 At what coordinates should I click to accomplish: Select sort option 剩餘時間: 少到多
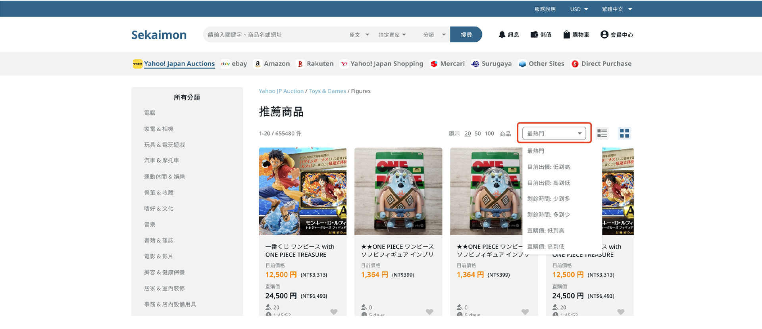click(x=548, y=199)
